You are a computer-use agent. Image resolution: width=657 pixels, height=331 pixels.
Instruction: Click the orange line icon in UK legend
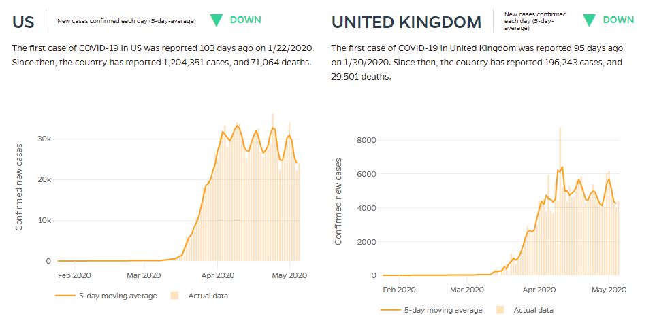click(390, 310)
